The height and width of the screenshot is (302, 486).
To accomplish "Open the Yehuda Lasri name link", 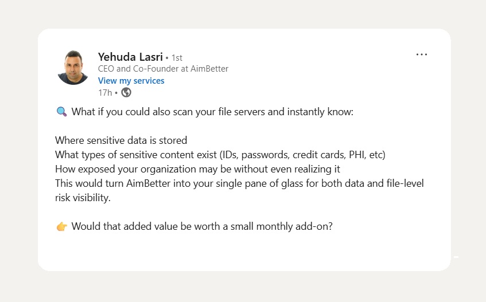I will point(130,57).
